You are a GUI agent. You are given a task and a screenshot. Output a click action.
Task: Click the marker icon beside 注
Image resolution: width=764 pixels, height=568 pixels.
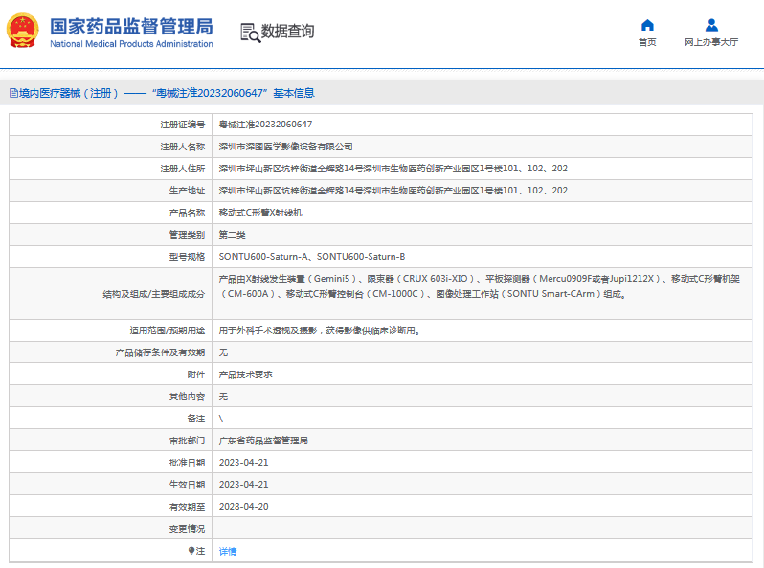(191, 551)
